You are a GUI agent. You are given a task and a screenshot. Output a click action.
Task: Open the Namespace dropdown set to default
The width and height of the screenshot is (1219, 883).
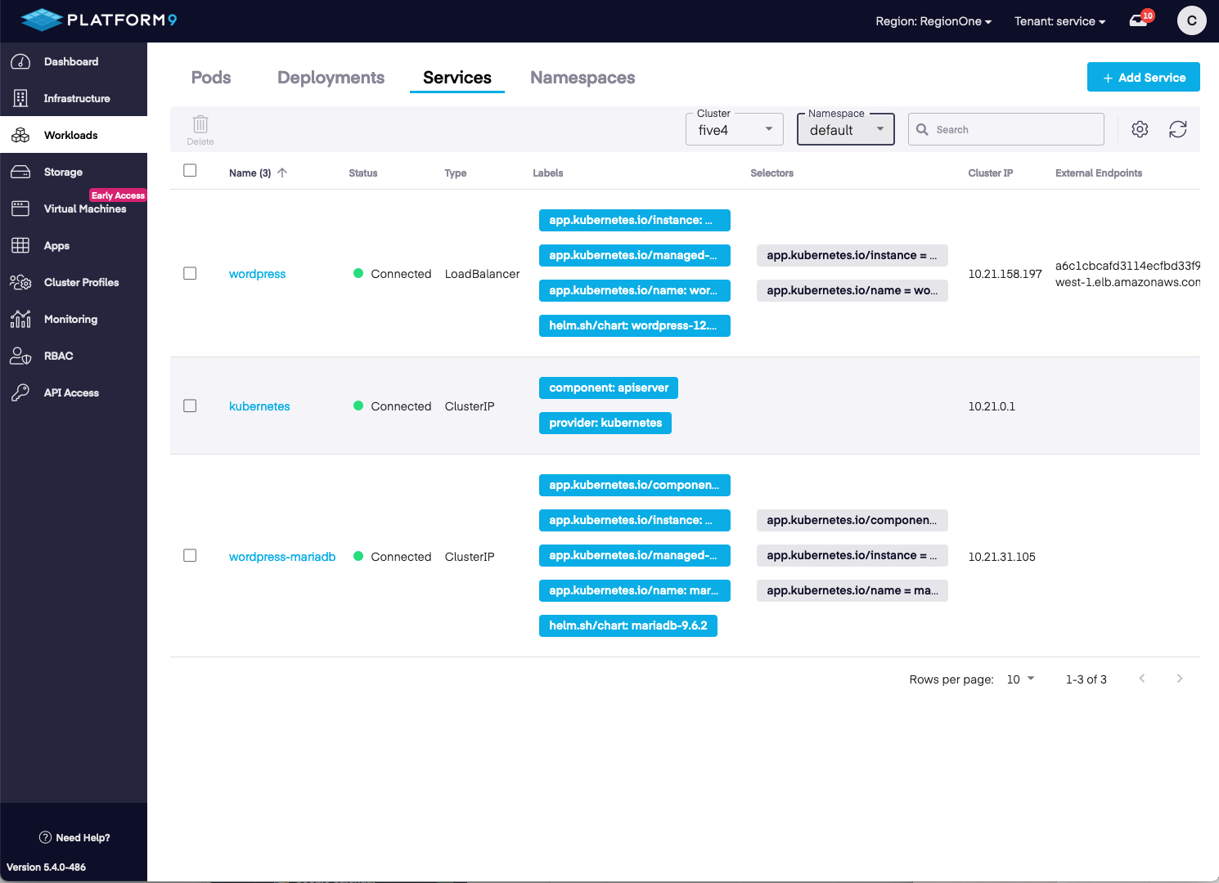tap(845, 130)
